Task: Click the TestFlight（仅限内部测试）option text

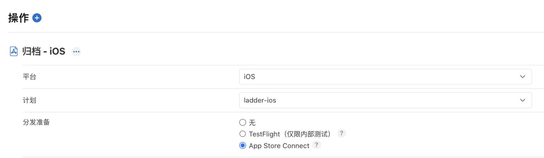Action: coord(291,134)
